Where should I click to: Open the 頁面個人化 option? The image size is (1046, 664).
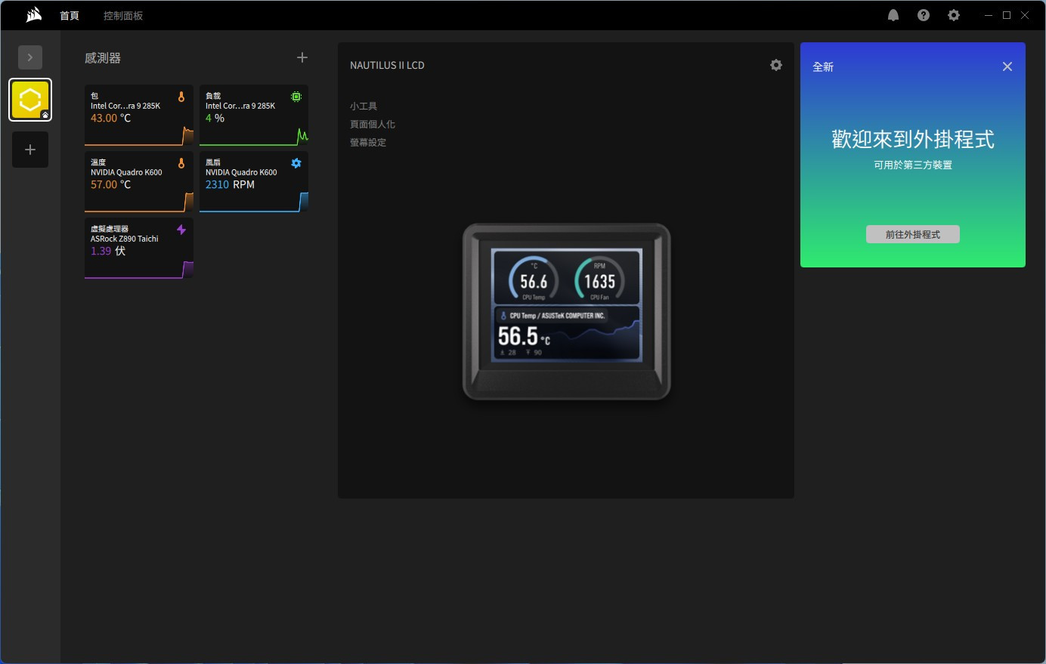373,125
